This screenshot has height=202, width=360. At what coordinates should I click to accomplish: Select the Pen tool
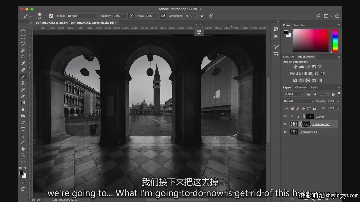click(x=23, y=123)
